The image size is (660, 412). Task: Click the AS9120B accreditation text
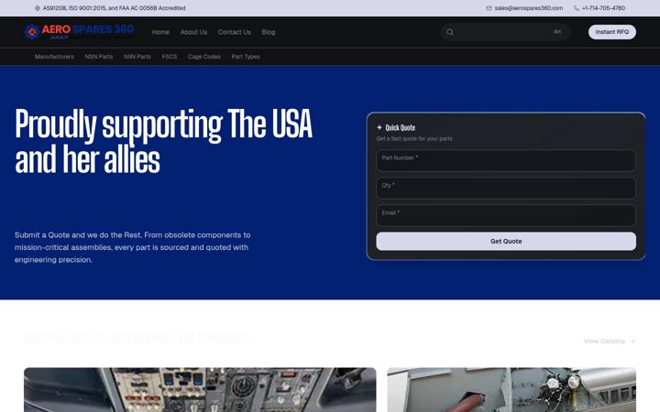[114, 8]
